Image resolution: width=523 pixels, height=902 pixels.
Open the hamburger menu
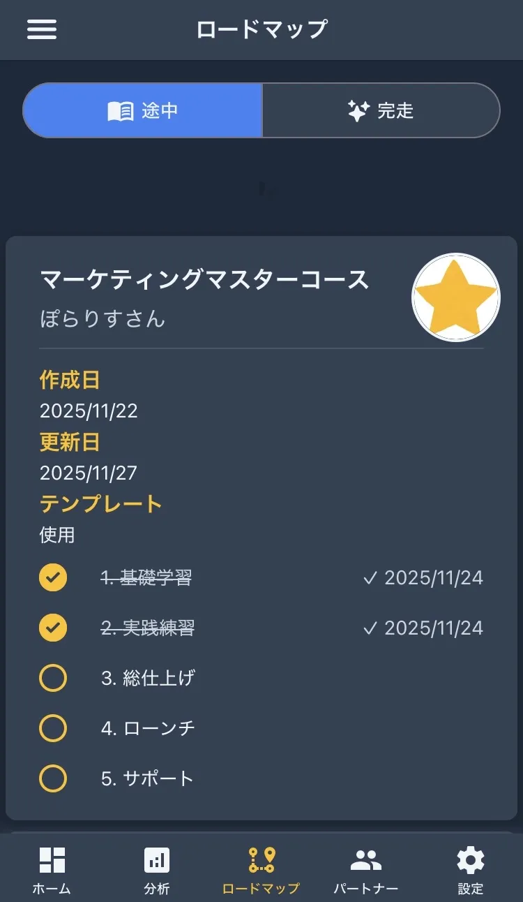(x=42, y=29)
